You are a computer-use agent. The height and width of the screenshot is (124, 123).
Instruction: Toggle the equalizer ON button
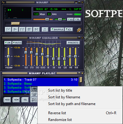pos(8,43)
